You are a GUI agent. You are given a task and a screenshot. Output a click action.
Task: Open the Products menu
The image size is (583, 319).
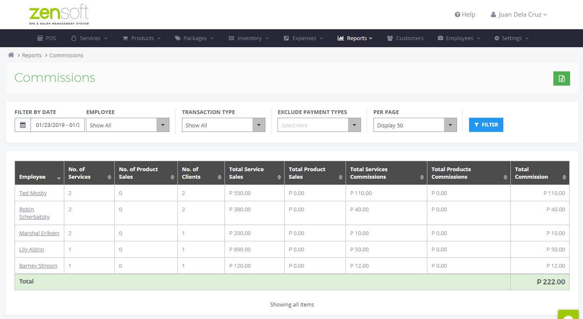click(141, 38)
